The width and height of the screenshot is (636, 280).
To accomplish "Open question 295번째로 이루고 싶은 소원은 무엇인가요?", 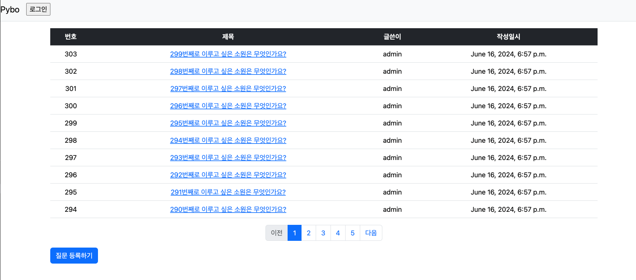I will point(228,123).
